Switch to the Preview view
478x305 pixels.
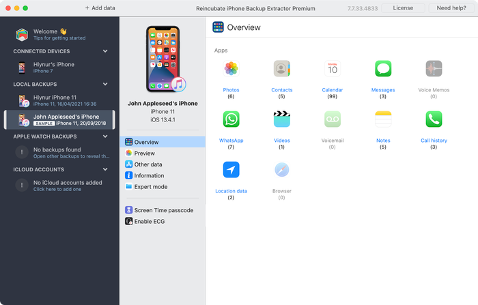163,153
